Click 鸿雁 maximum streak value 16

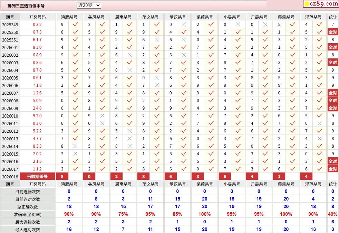coord(69,229)
